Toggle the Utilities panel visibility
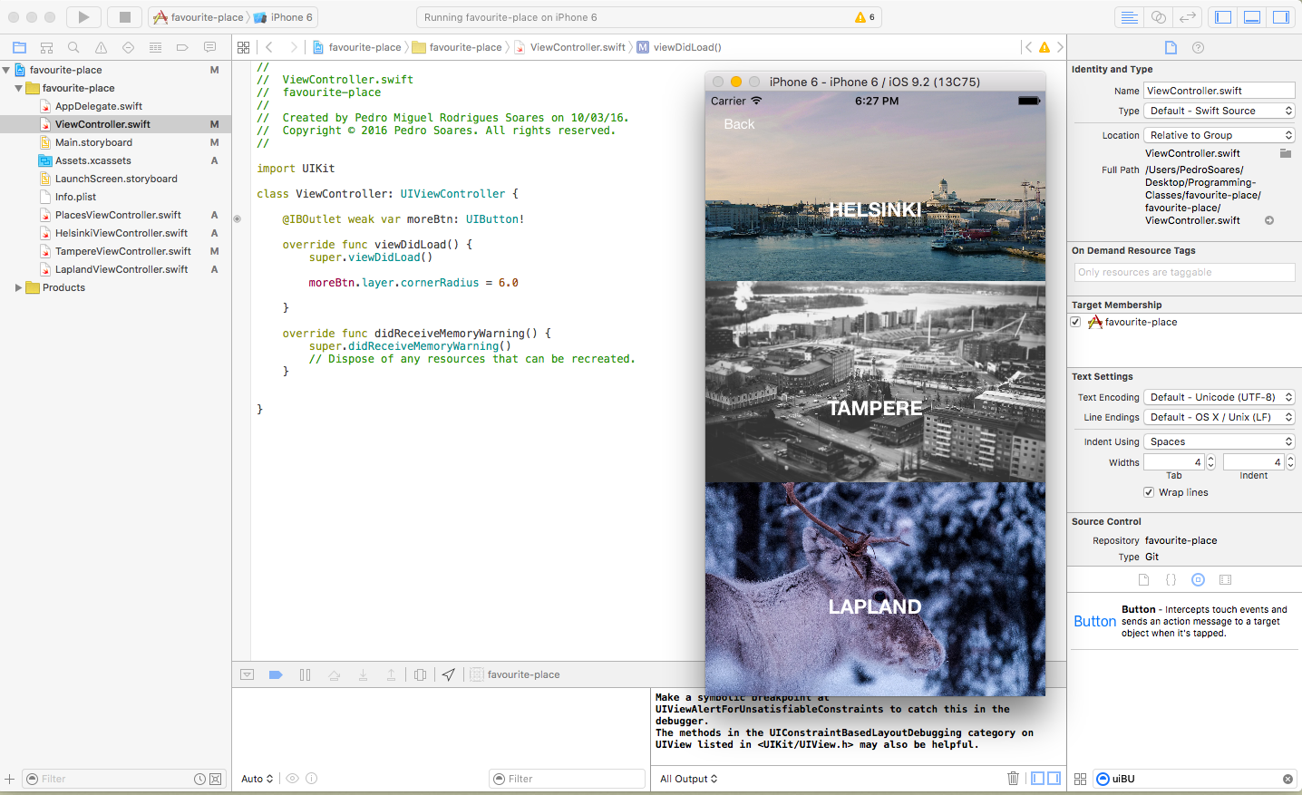The height and width of the screenshot is (795, 1302). click(x=1281, y=17)
